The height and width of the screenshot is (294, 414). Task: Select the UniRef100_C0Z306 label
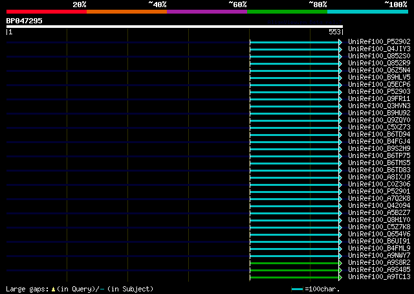click(379, 185)
